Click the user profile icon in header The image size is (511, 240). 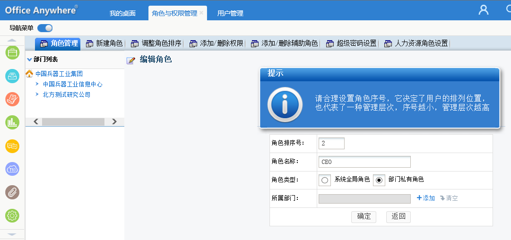483,10
